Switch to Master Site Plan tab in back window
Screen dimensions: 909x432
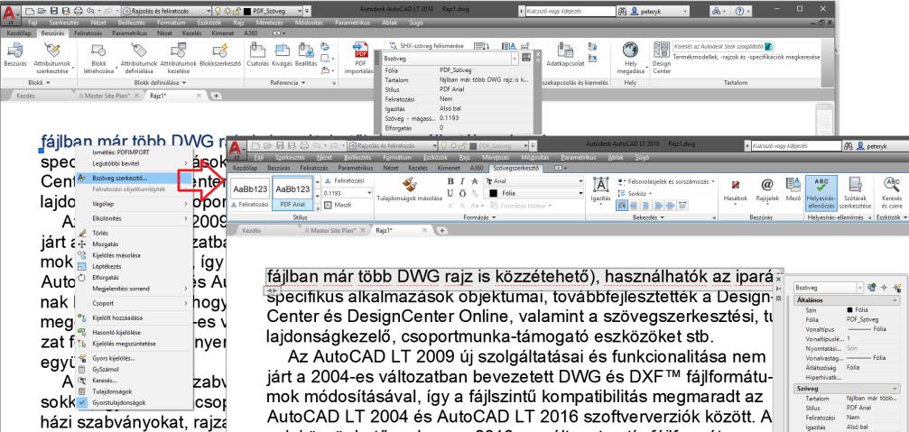pyautogui.click(x=108, y=96)
